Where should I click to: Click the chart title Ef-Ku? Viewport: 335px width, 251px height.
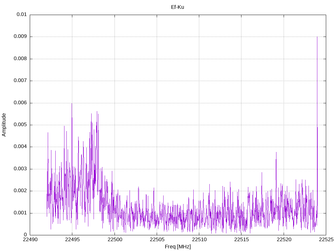pos(177,7)
